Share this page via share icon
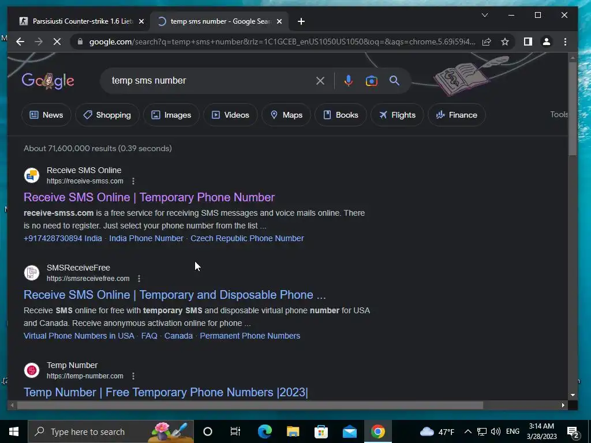The height and width of the screenshot is (443, 591). point(487,42)
